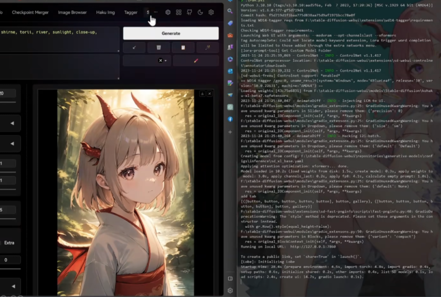Click '[Lobe]: Initializing Lobe' terminal text
Image resolution: width=441 pixels, height=297 pixels.
268,262
